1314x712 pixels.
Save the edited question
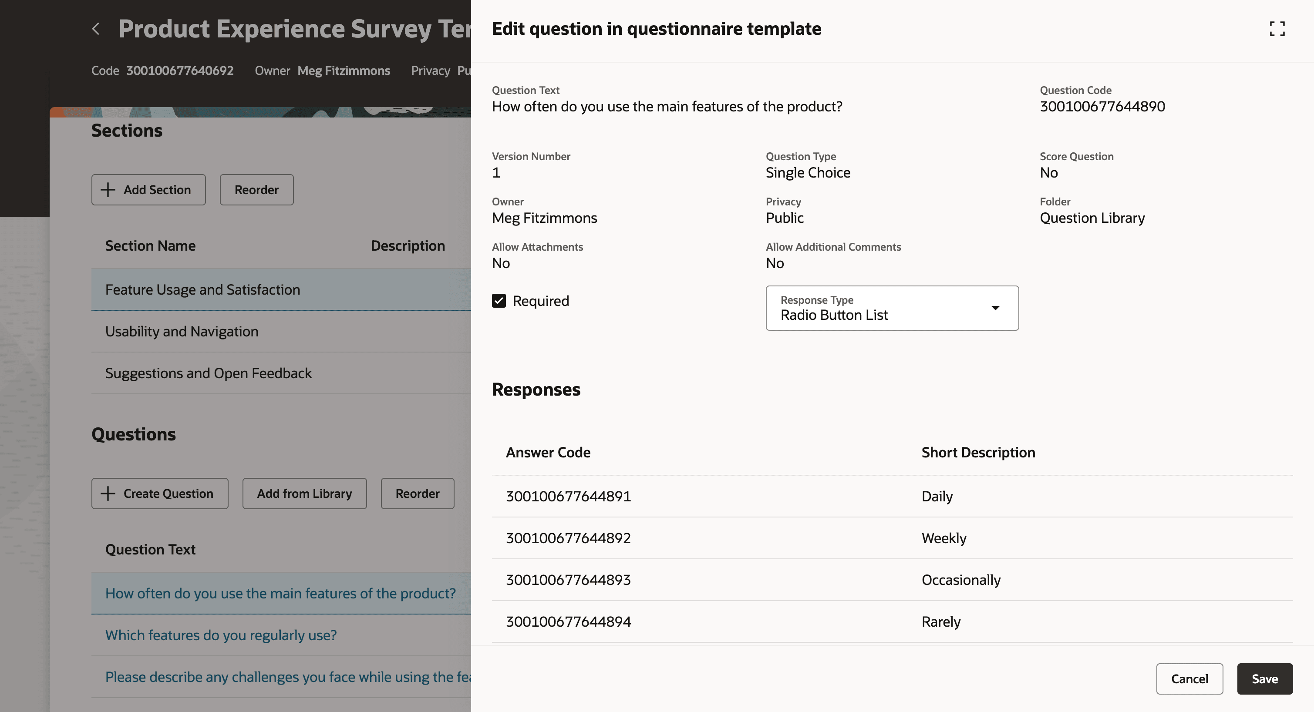pyautogui.click(x=1264, y=679)
